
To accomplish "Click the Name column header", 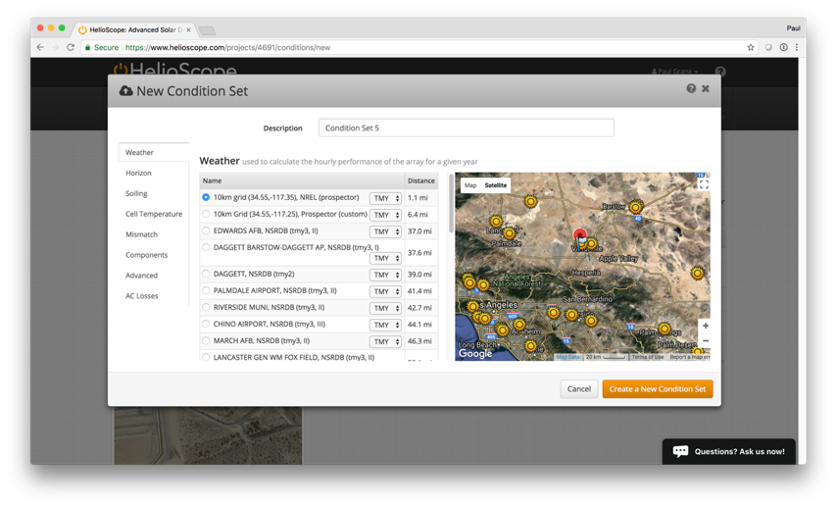I will tap(302, 180).
